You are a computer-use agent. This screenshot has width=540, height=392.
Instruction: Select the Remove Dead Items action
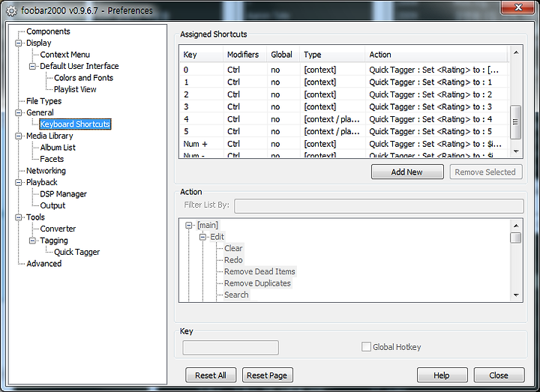point(259,272)
